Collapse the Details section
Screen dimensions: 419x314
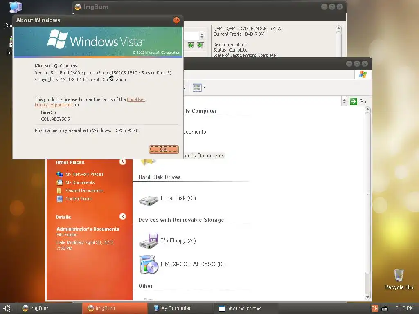click(122, 217)
